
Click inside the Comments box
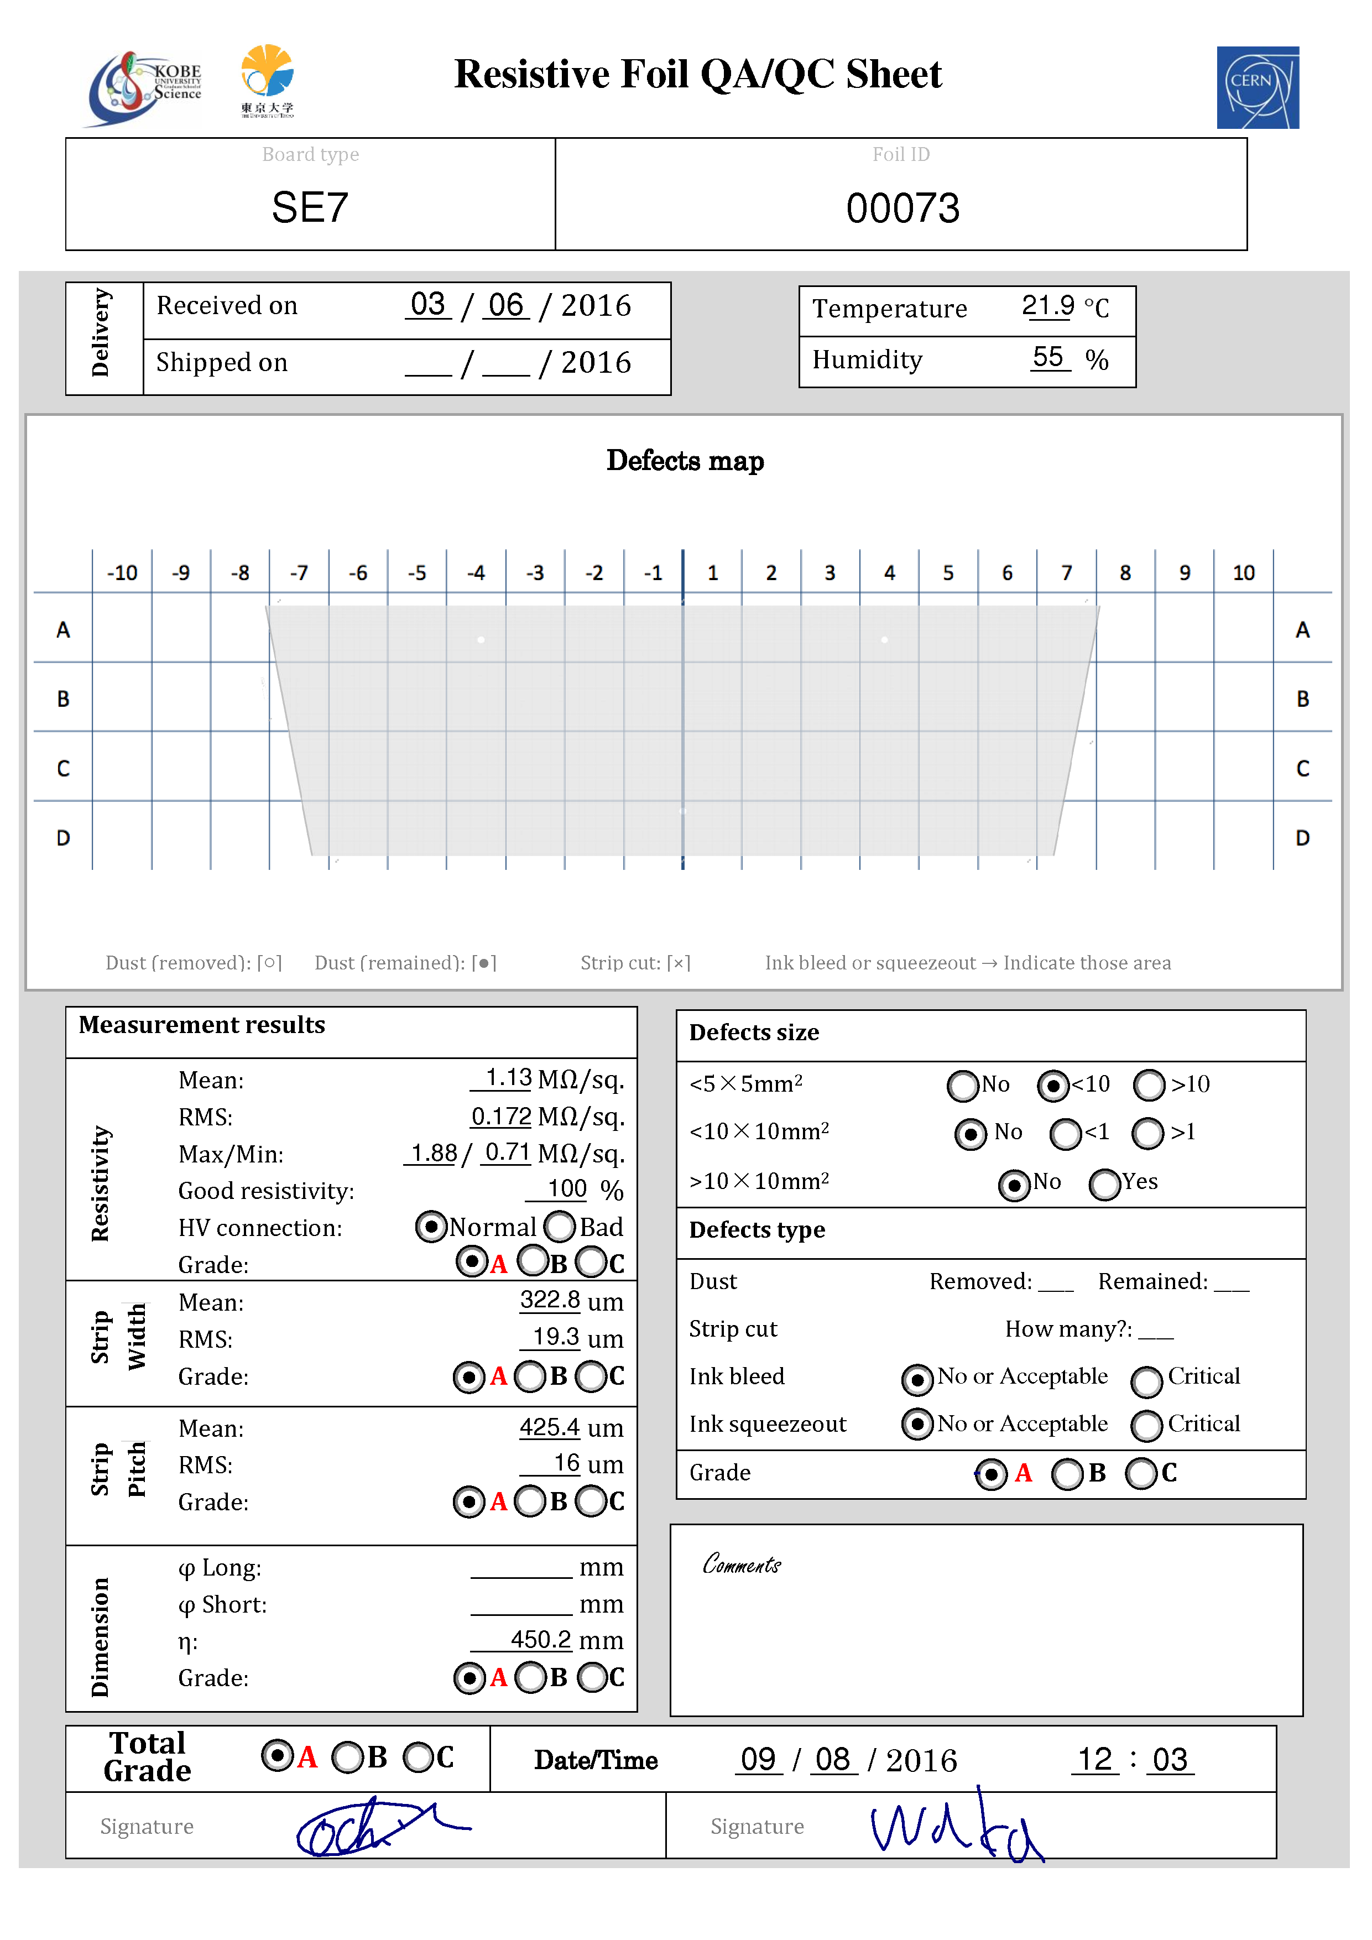987,1620
